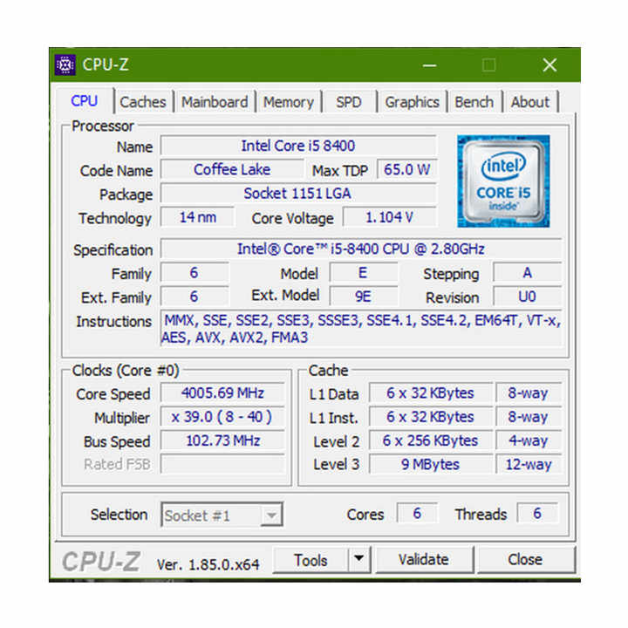Click the Revision value 'U0'

click(x=527, y=297)
